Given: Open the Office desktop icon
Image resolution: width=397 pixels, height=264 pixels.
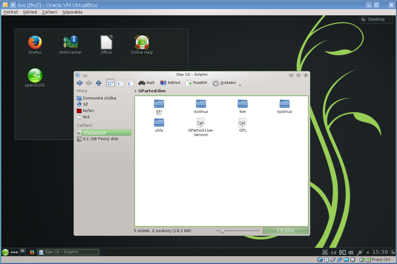Looking at the screenshot, I should click(106, 45).
